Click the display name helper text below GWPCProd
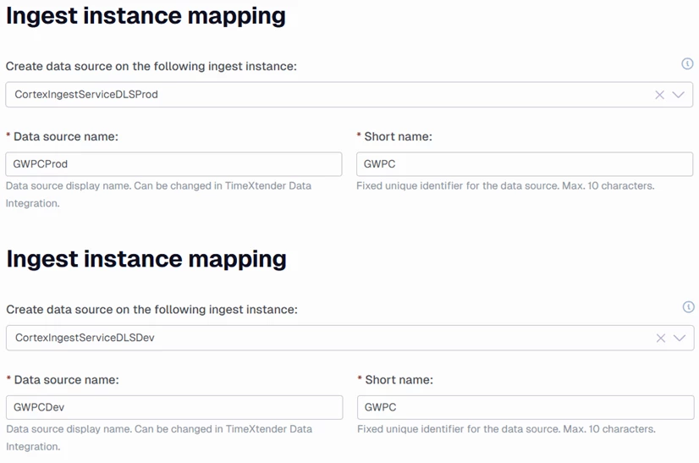 158,186
